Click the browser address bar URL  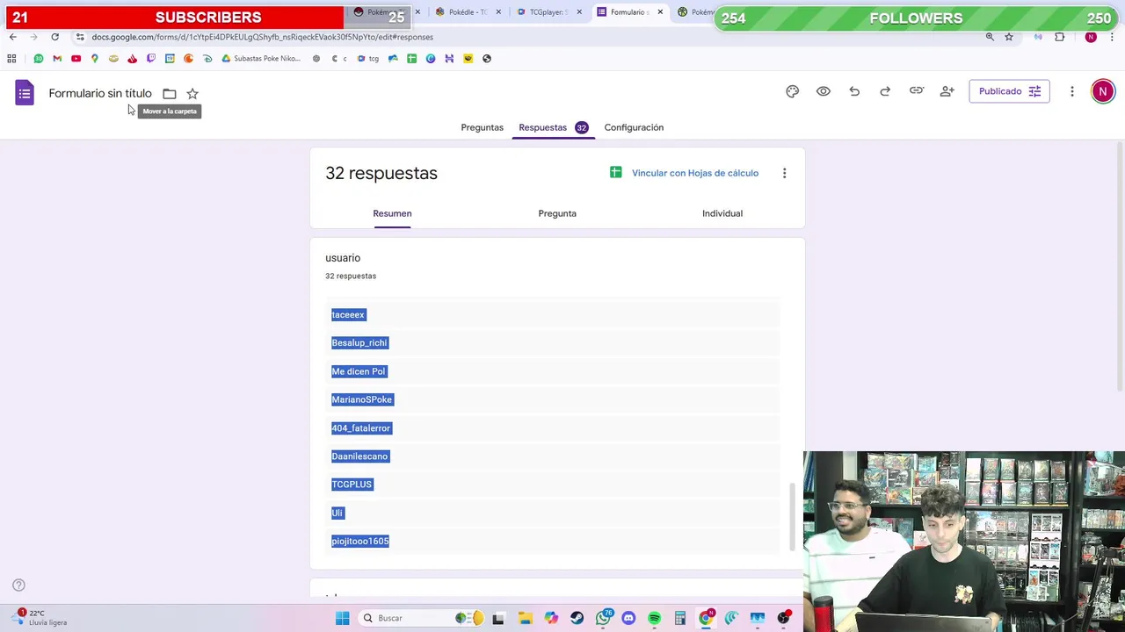(262, 37)
